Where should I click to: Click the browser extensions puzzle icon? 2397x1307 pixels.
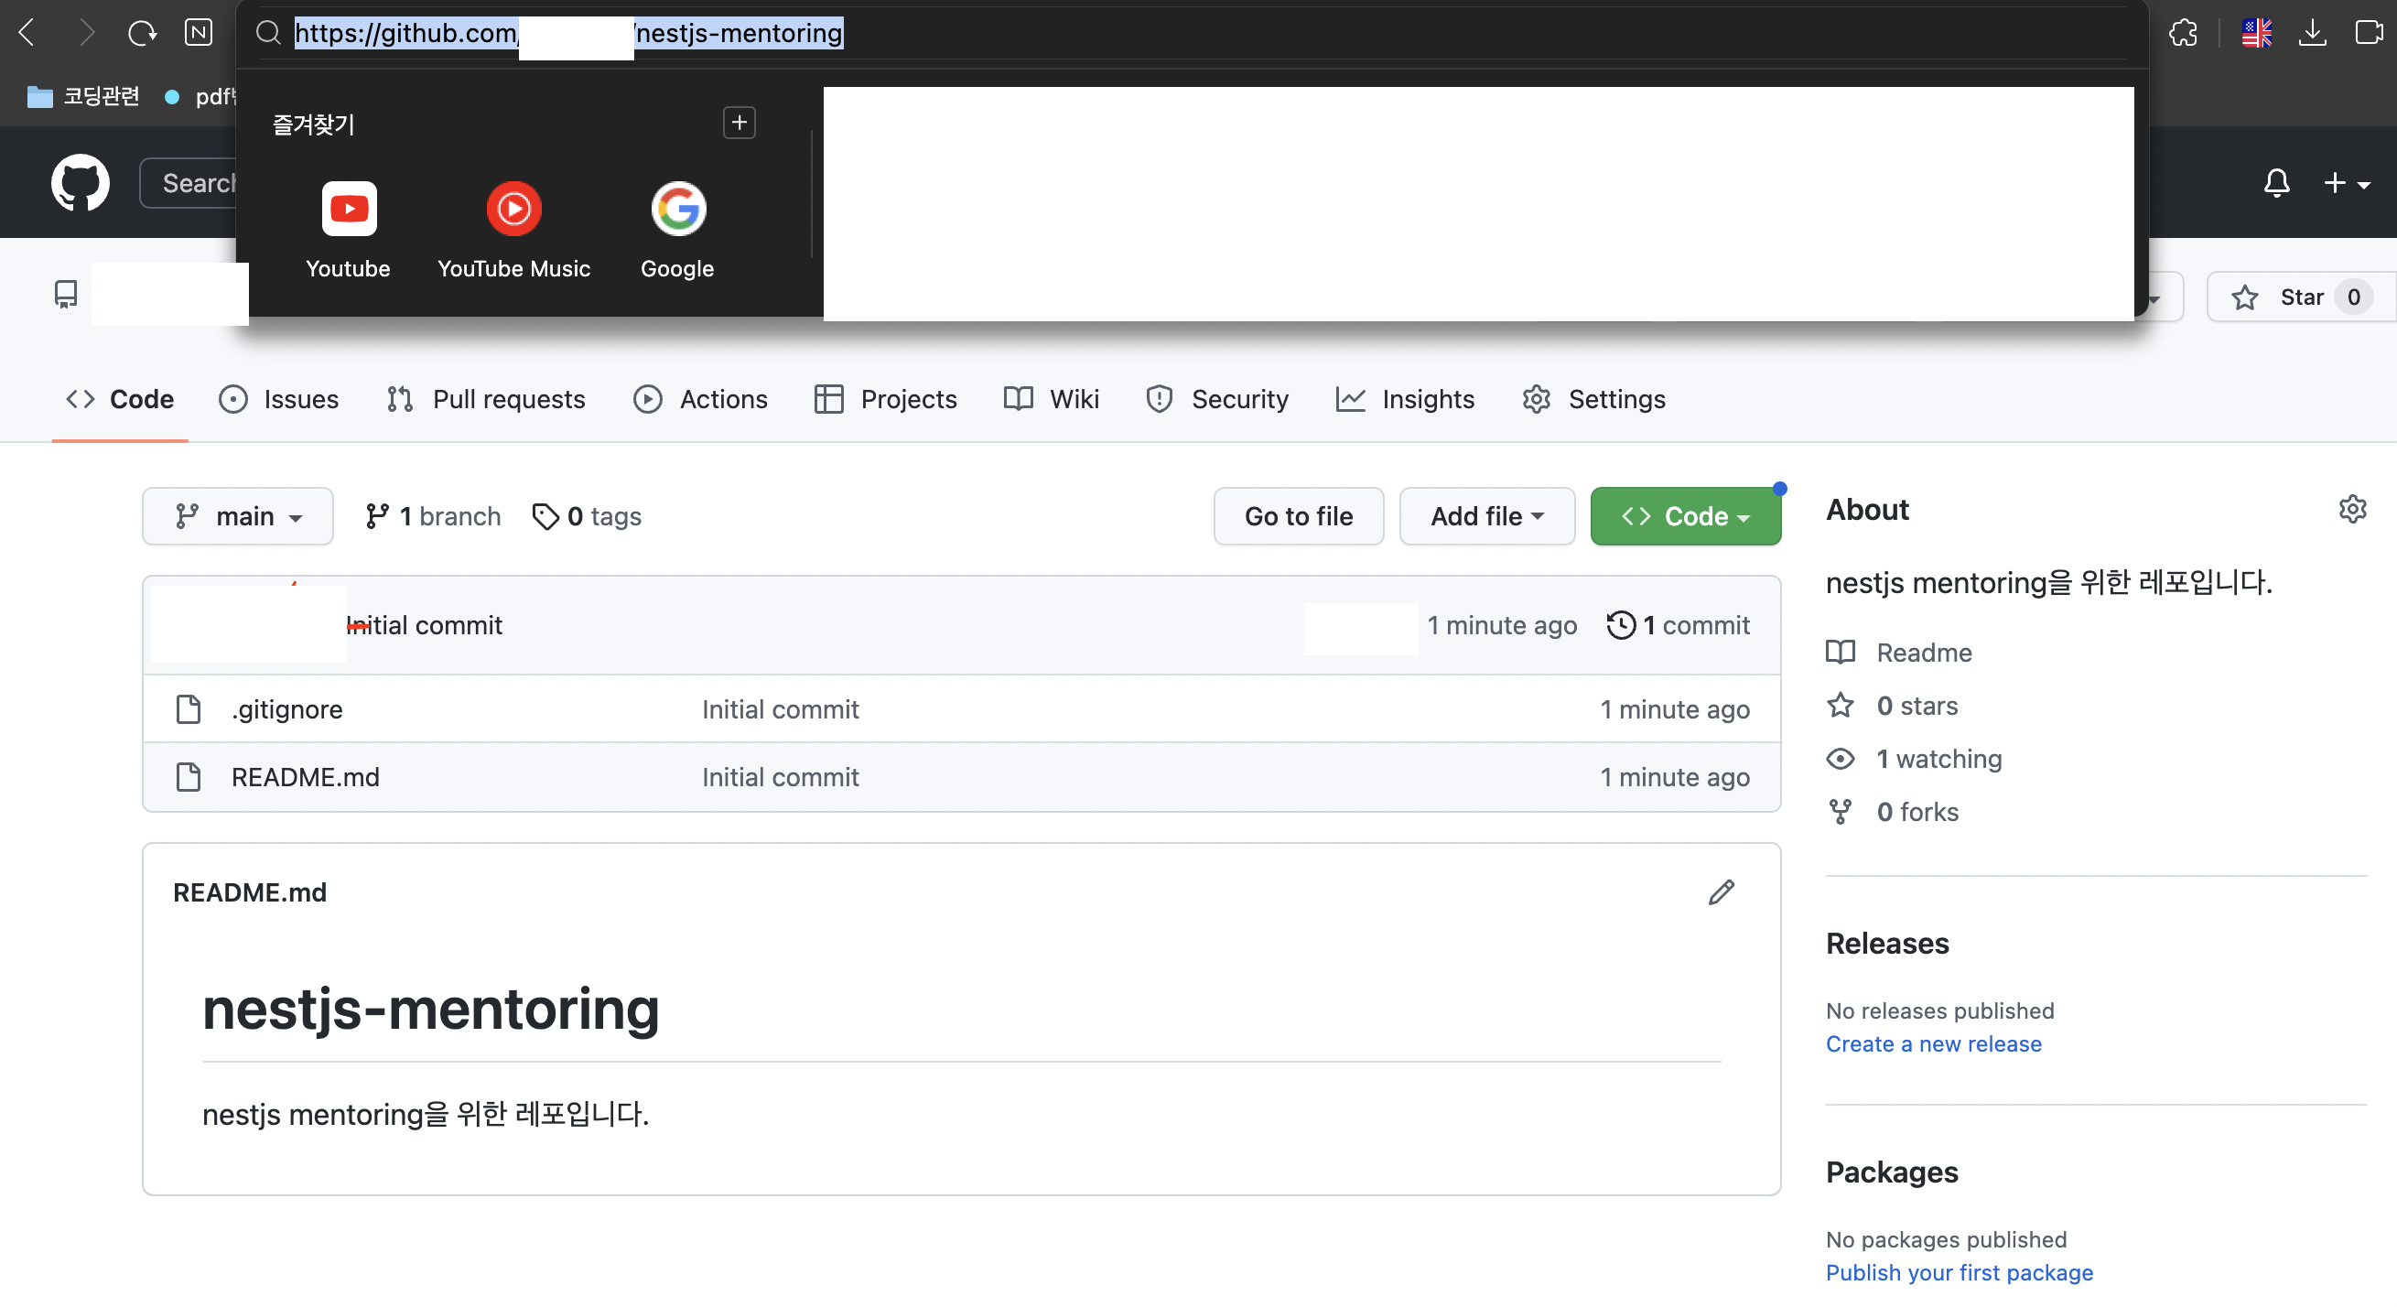pyautogui.click(x=2182, y=34)
